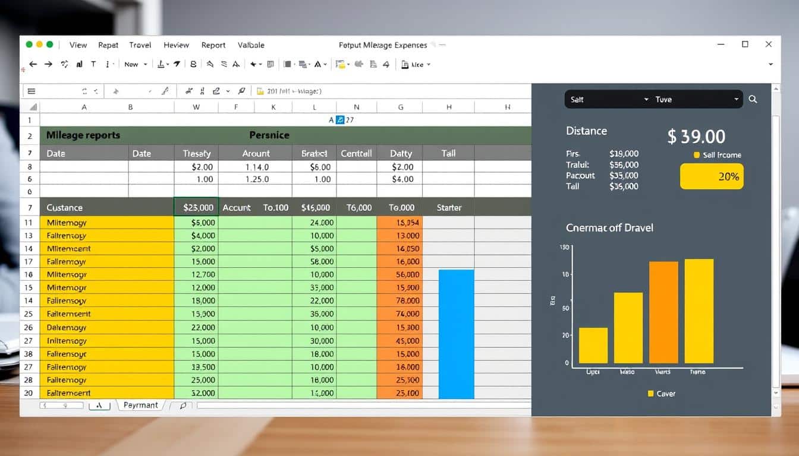Click the edit pencil-box icon in formula row
The width and height of the screenshot is (799, 456).
coord(216,91)
